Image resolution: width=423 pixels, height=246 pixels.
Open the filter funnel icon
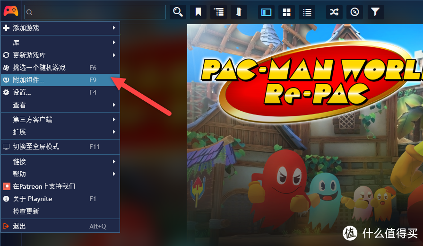point(375,12)
